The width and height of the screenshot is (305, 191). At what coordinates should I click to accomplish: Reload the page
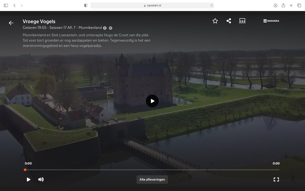point(211,5)
